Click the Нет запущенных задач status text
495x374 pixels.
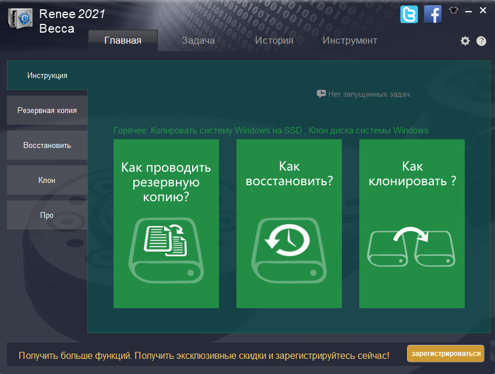coord(370,94)
